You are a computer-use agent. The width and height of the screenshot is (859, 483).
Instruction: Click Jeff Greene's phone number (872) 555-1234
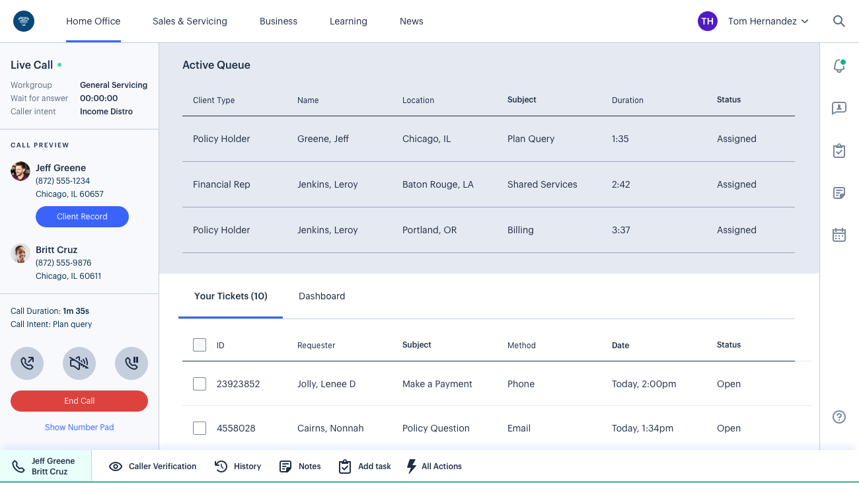click(x=63, y=181)
